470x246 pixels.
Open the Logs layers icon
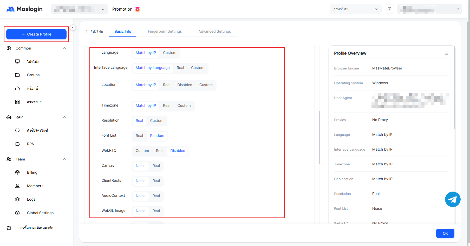(x=17, y=199)
